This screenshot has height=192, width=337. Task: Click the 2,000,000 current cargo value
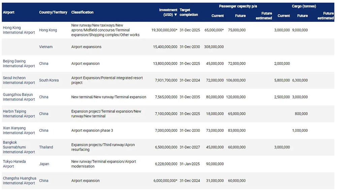point(282,64)
